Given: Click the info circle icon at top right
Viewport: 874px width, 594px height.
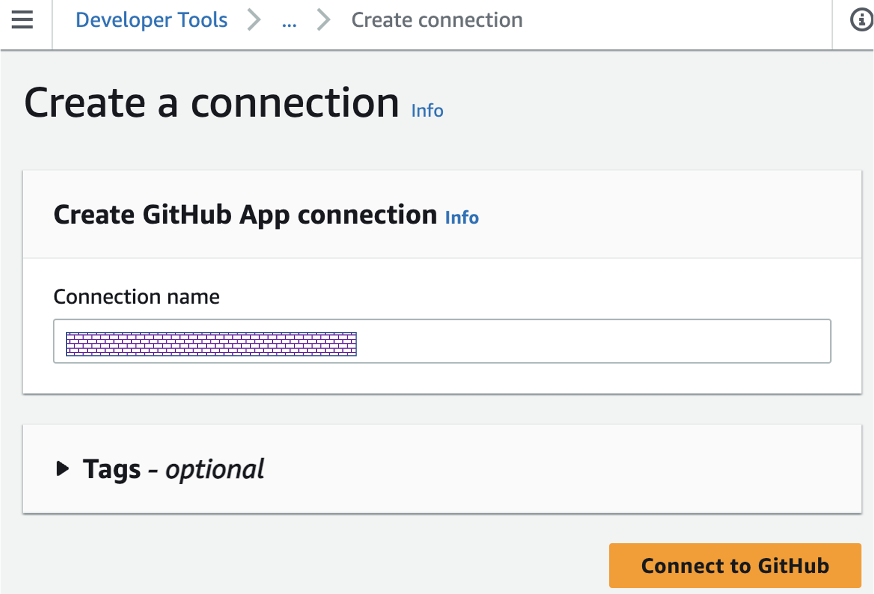Looking at the screenshot, I should point(861,20).
